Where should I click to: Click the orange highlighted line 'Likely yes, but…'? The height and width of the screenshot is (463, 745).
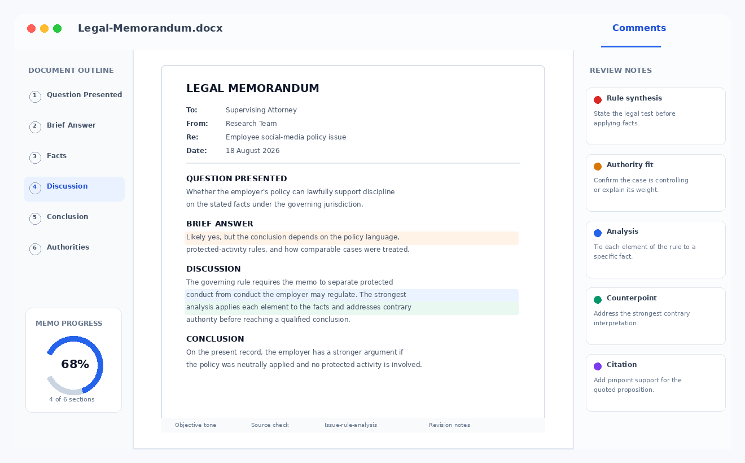coord(351,238)
